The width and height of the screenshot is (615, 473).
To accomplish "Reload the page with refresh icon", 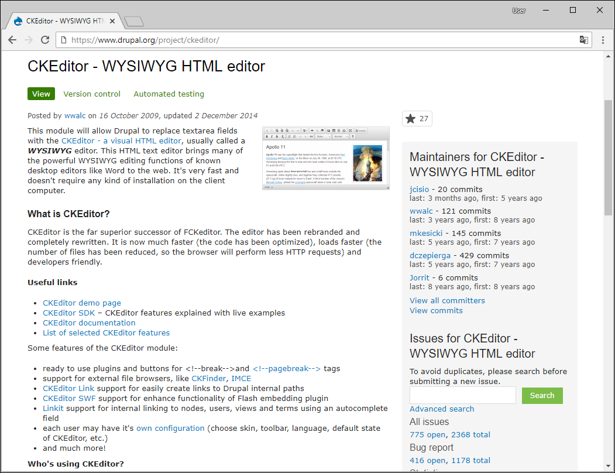I will pos(45,40).
